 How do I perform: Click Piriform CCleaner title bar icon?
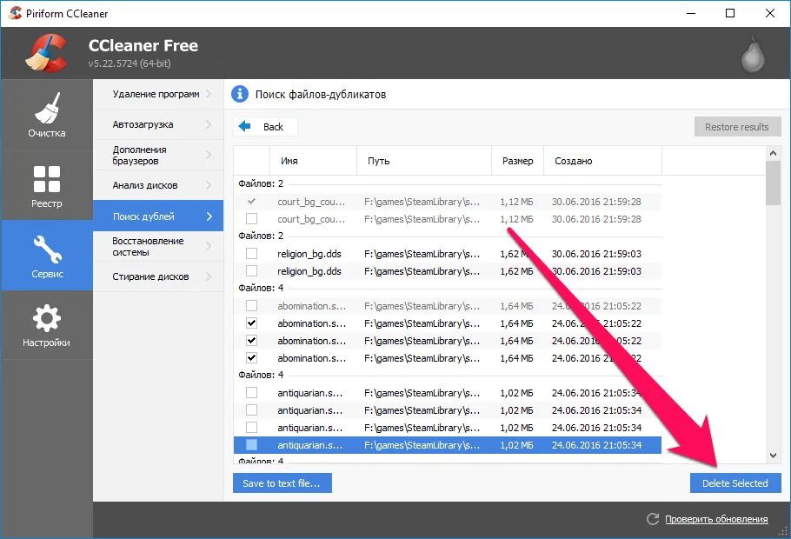[15, 13]
